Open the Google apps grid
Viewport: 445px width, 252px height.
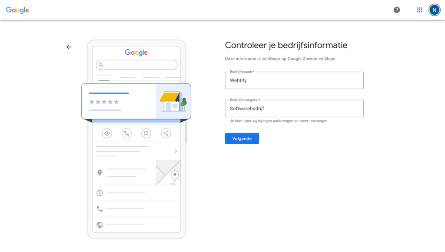419,10
